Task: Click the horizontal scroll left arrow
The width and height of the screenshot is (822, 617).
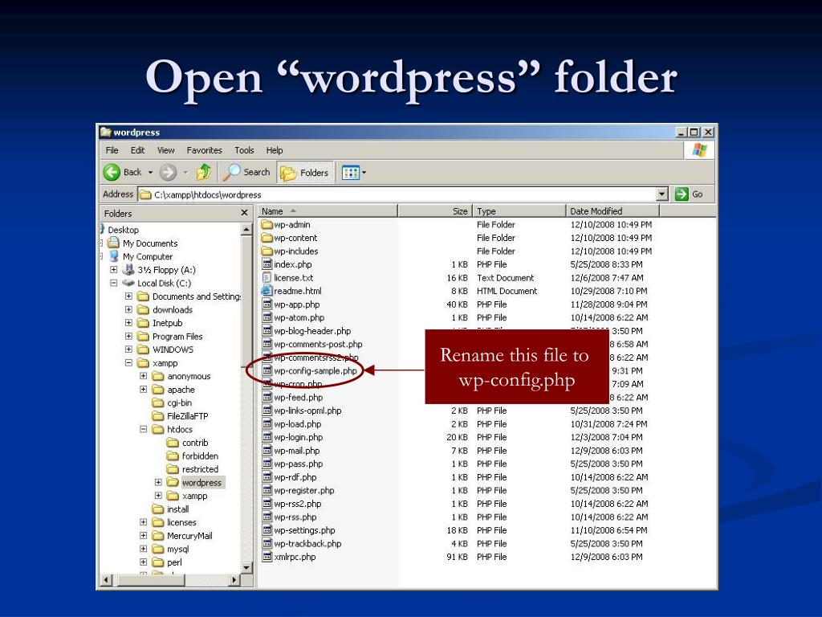Action: click(x=107, y=580)
